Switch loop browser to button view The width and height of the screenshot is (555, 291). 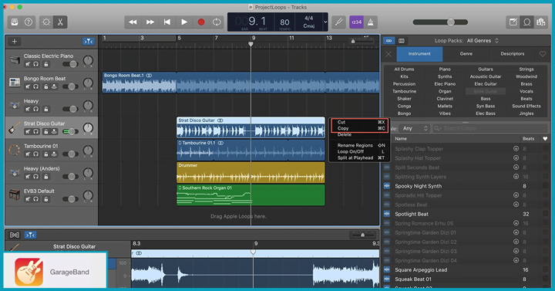(x=389, y=41)
